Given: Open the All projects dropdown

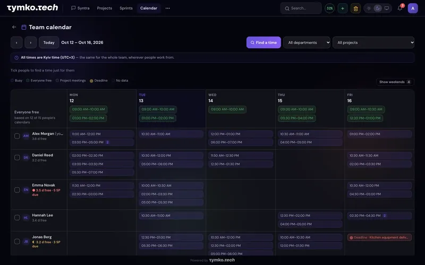Looking at the screenshot, I should click(373, 42).
